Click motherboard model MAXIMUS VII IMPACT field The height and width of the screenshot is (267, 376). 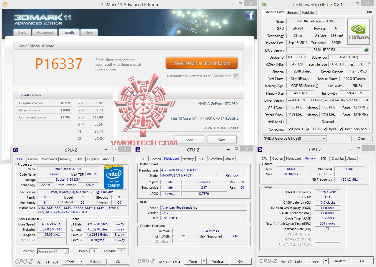pyautogui.click(x=188, y=176)
